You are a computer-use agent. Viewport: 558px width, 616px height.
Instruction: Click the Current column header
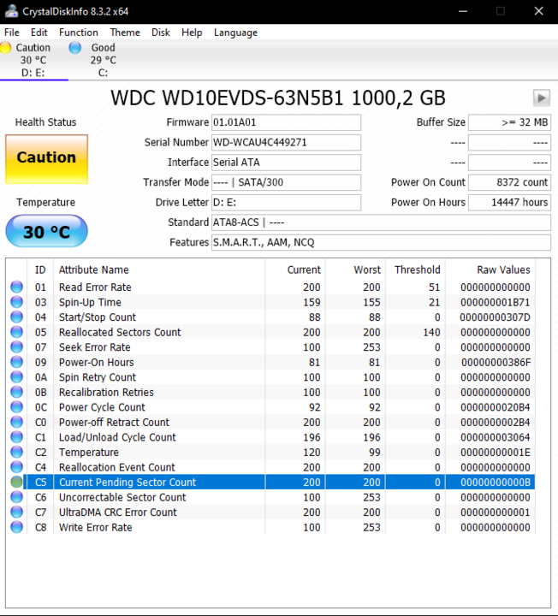304,269
